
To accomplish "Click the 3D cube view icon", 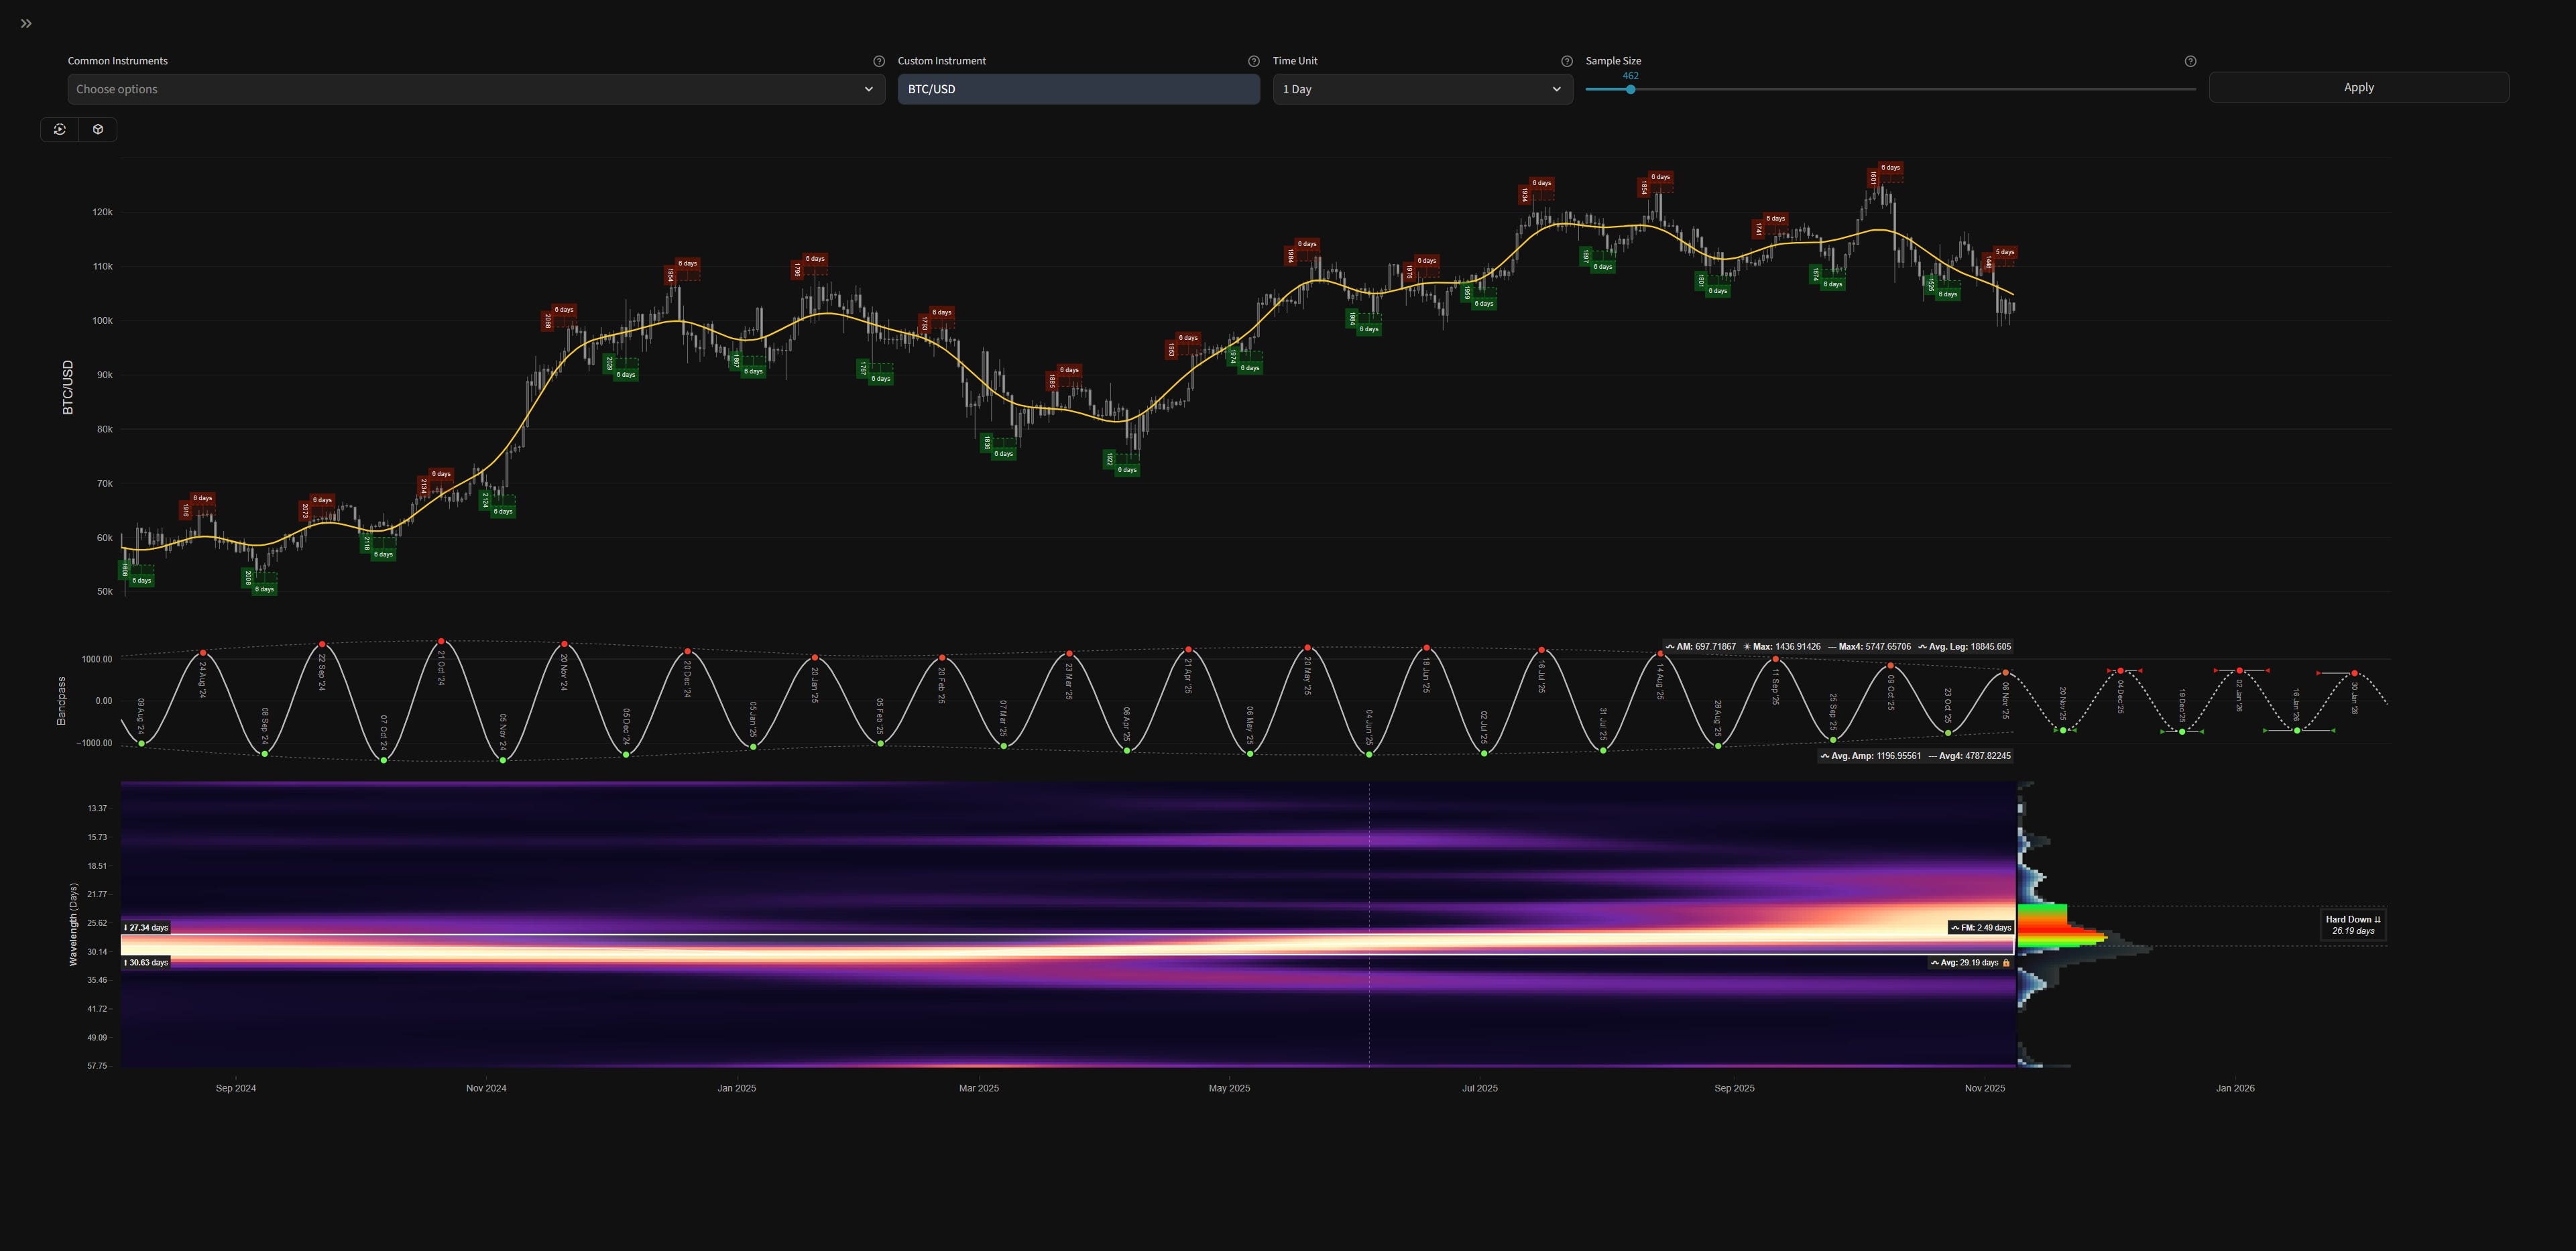I will [98, 129].
